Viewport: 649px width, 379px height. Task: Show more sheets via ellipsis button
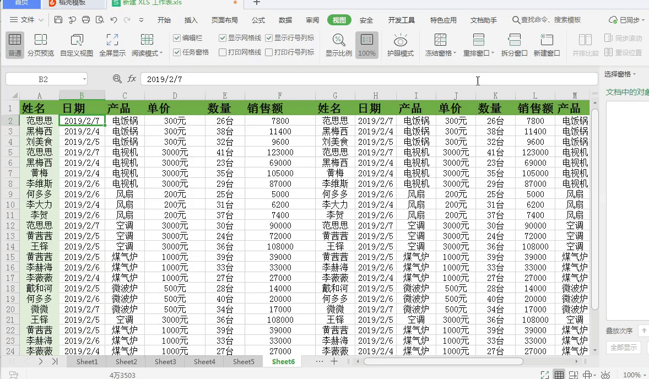tap(319, 361)
